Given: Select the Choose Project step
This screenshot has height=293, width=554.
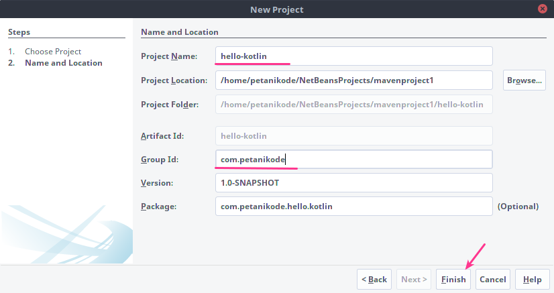Looking at the screenshot, I should coord(53,52).
